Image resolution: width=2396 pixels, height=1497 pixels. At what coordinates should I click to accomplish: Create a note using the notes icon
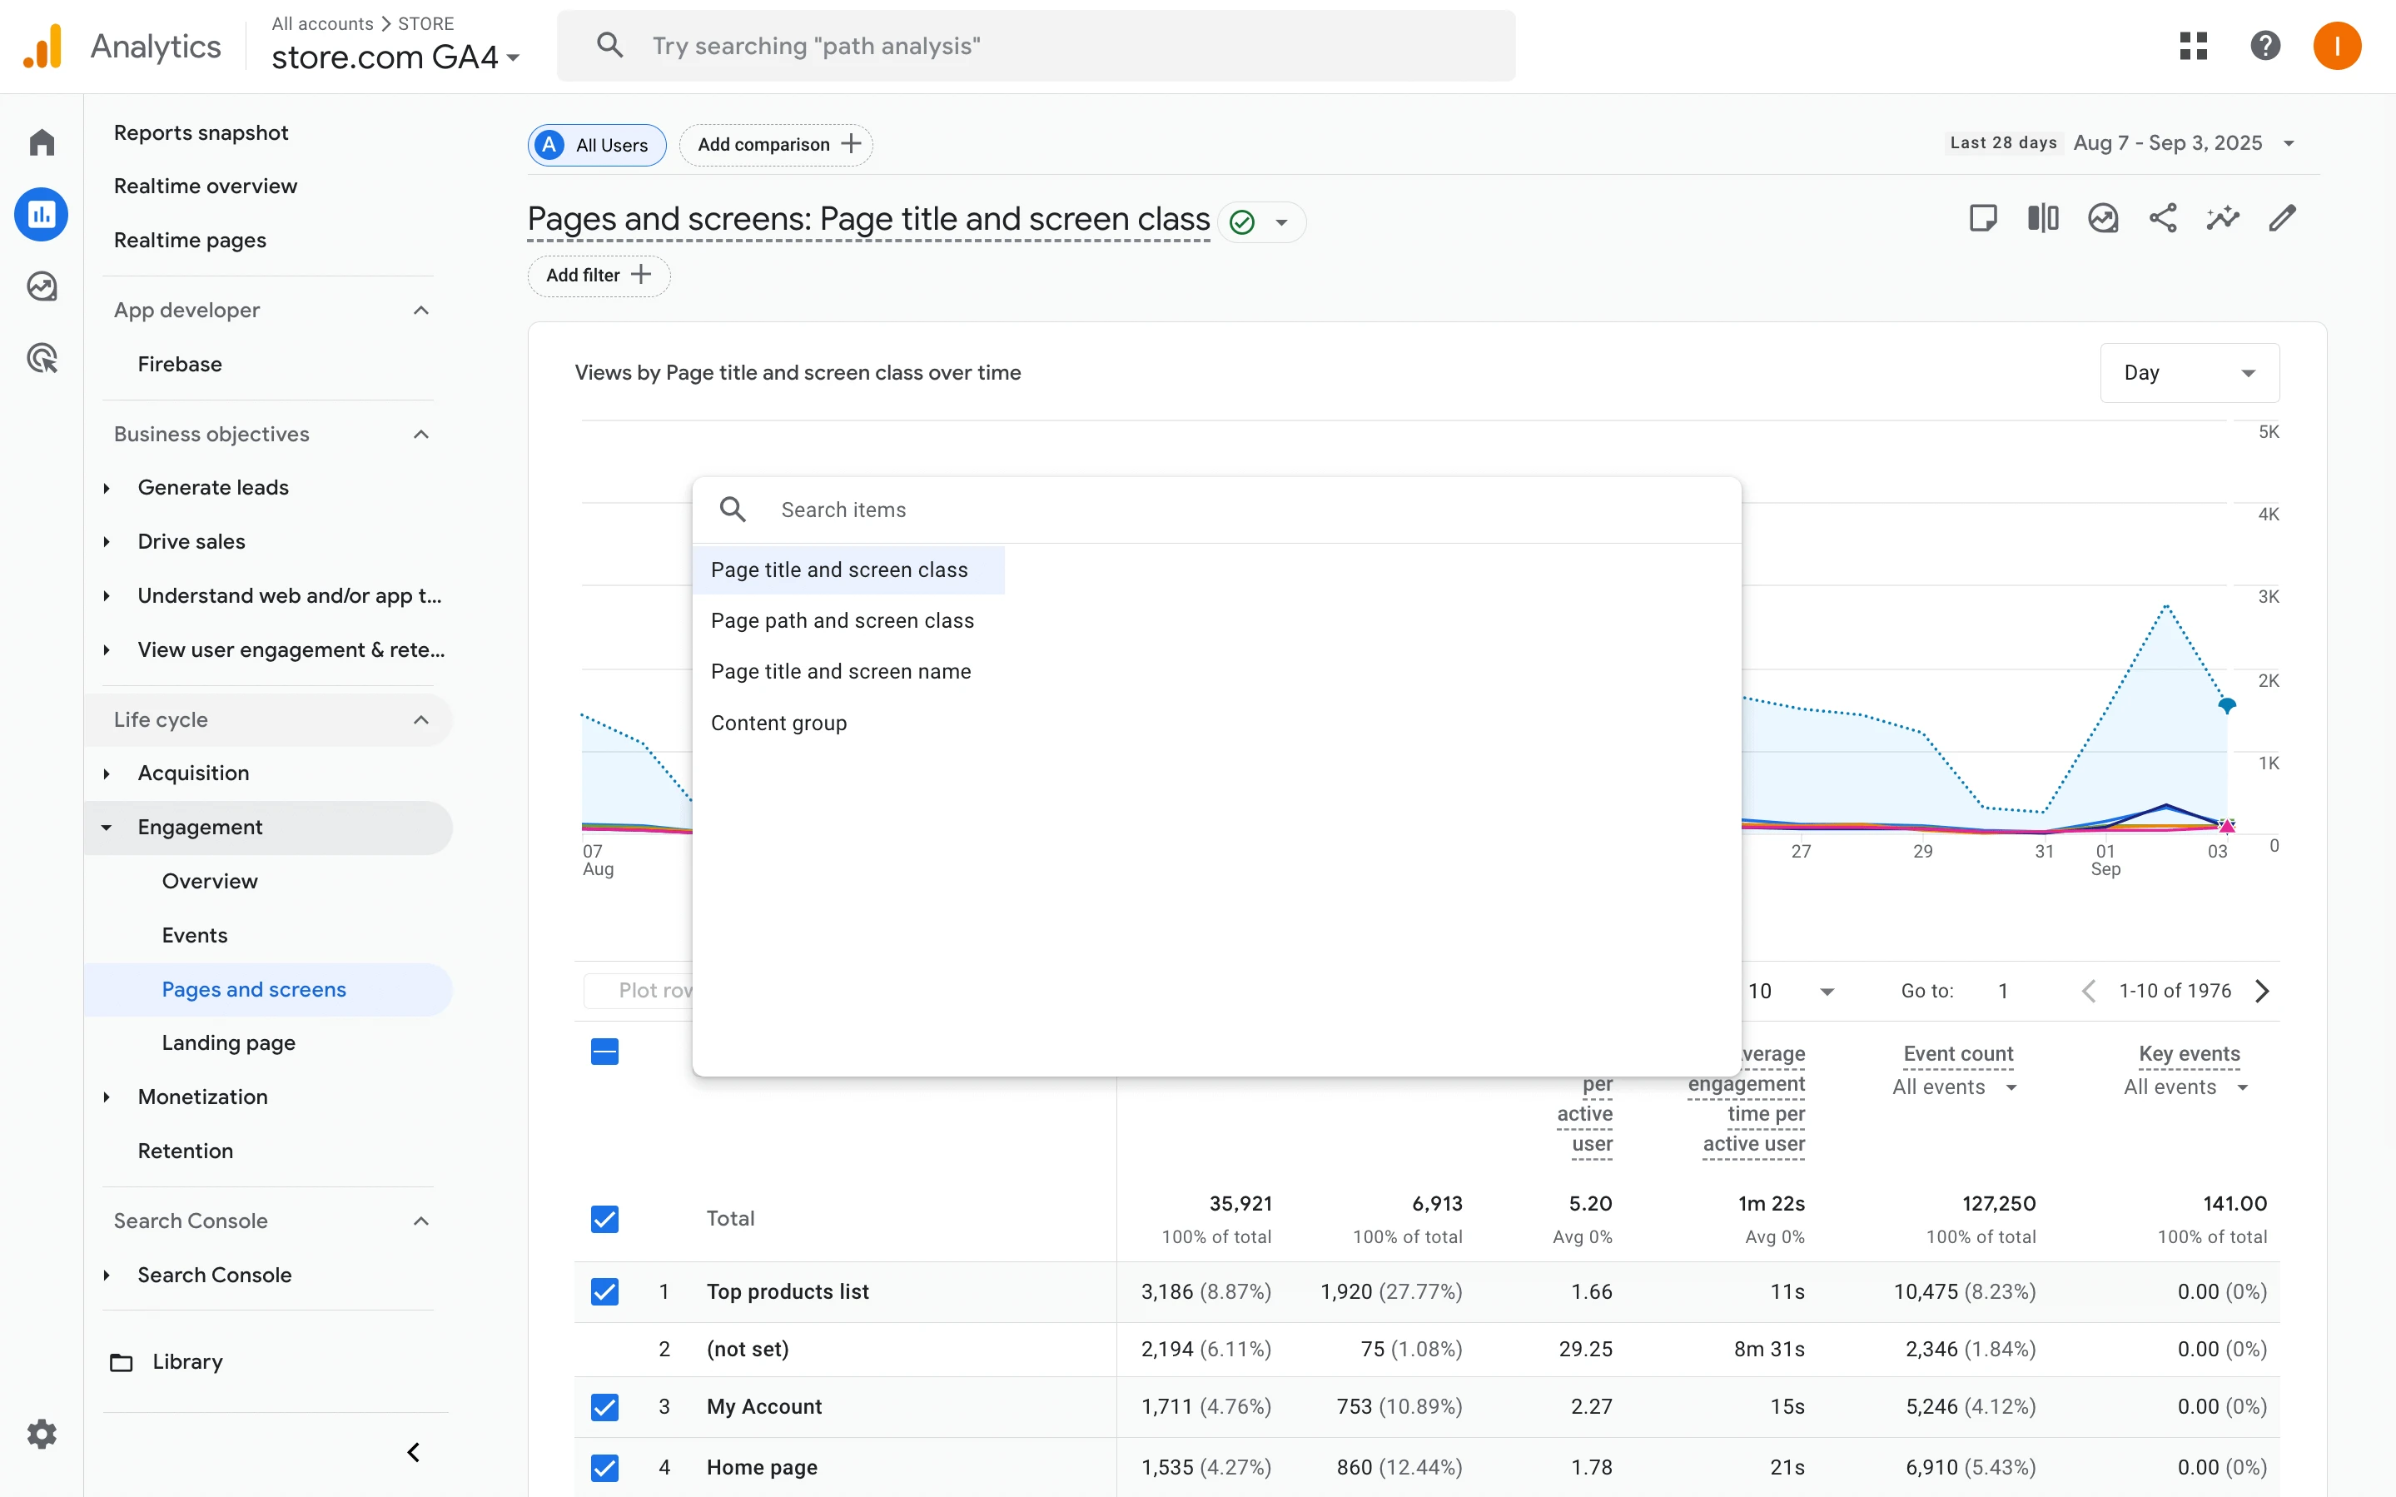pyautogui.click(x=1982, y=216)
